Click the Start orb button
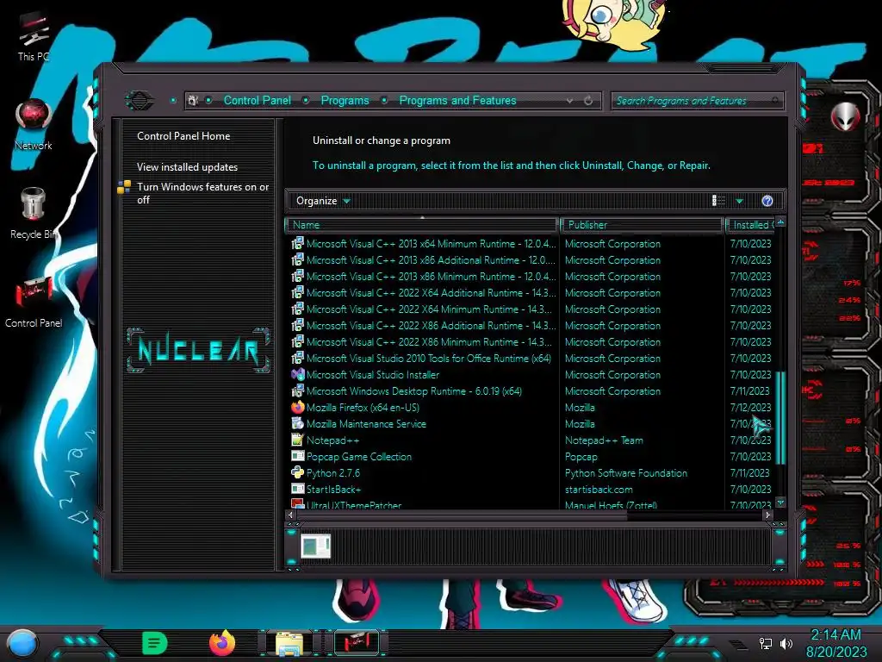882x662 pixels. click(x=22, y=644)
